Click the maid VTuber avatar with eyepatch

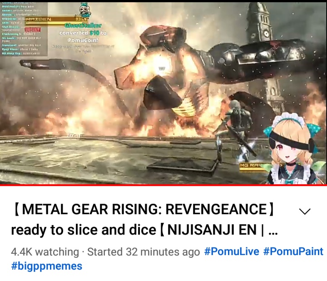(x=292, y=149)
